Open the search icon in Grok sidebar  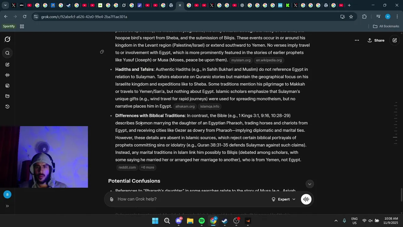click(8, 53)
